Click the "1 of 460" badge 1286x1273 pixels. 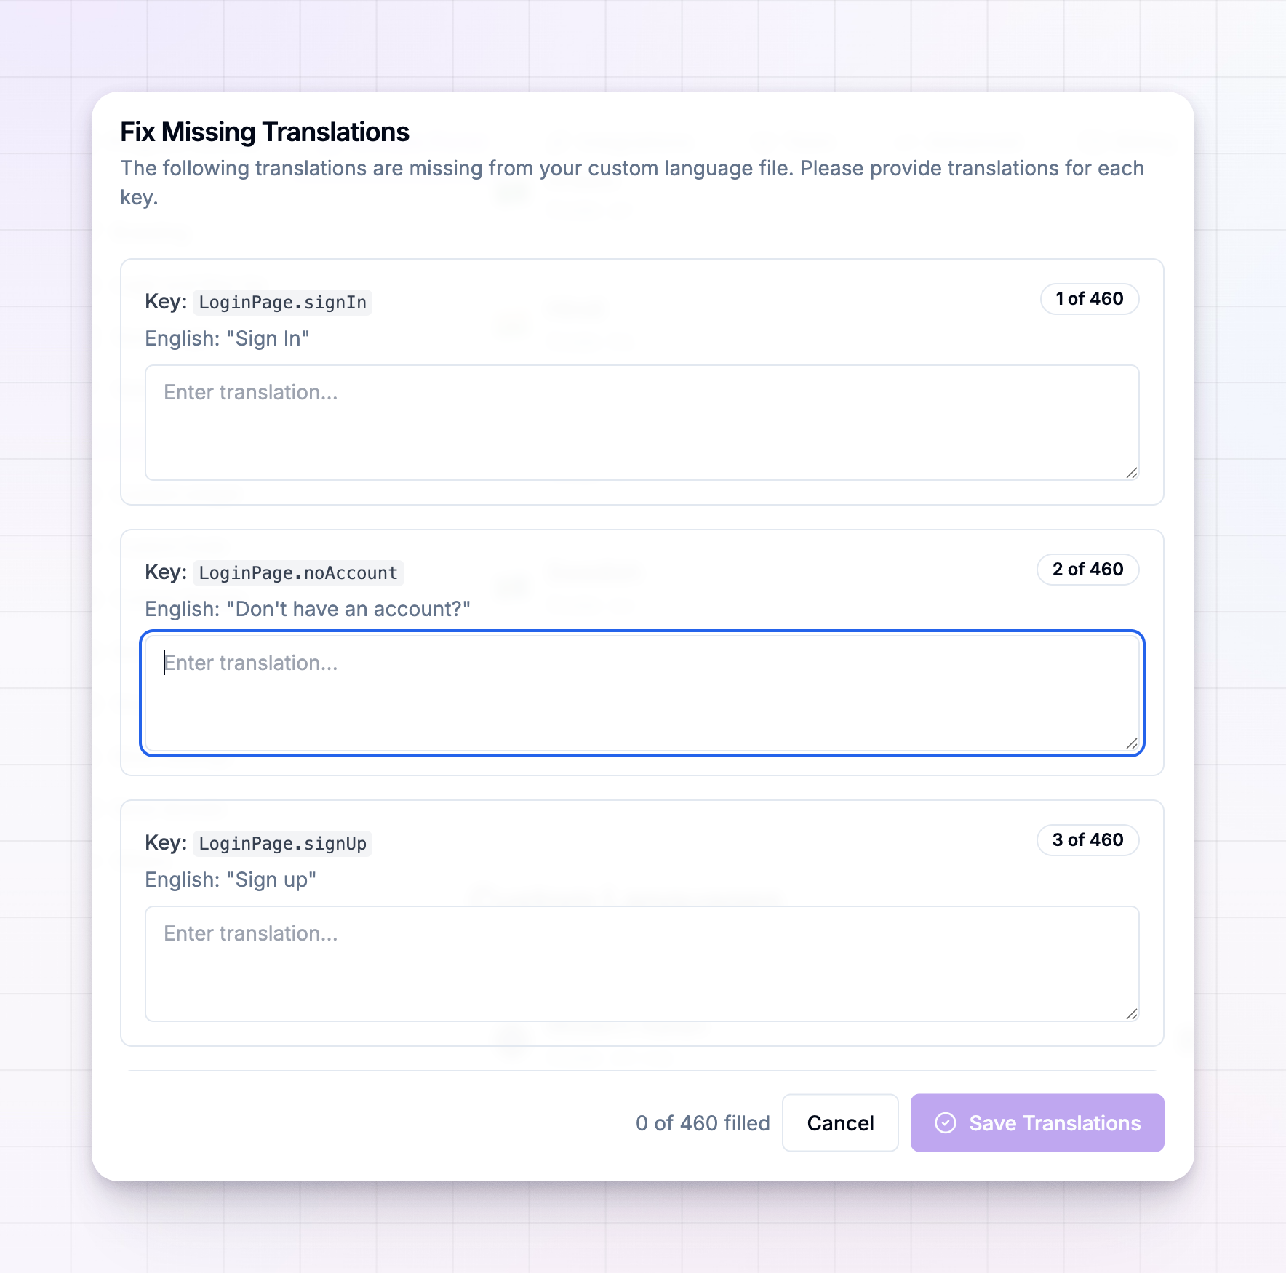coord(1089,299)
